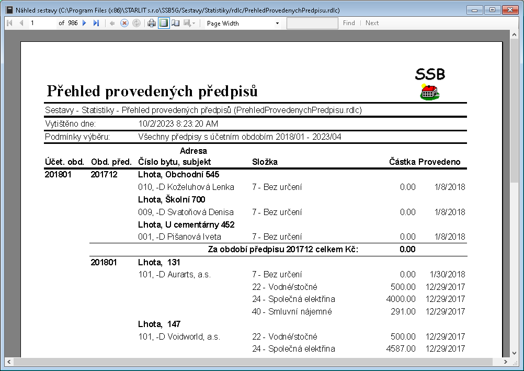Toggle the Print Layout view
The width and height of the screenshot is (524, 371).
164,23
